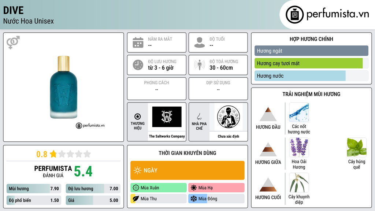Image resolution: width=375 pixels, height=211 pixels.
Task: Click the từ 3 - 6 giờ value
Action: (161, 68)
